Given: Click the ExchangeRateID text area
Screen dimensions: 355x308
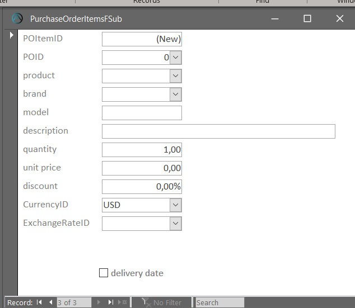Looking at the screenshot, I should pyautogui.click(x=136, y=224).
